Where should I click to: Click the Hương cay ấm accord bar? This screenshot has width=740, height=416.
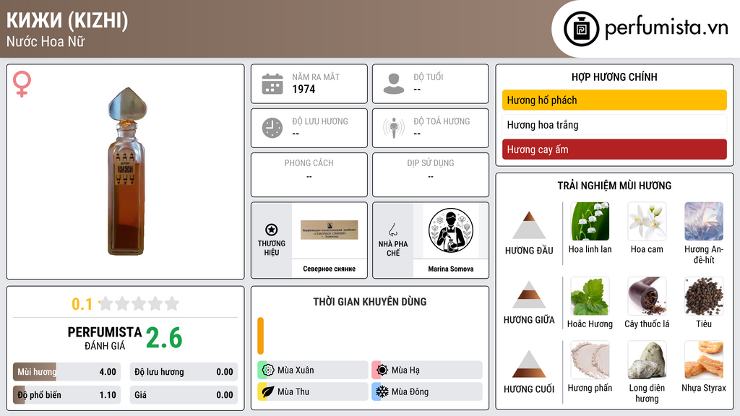(614, 149)
